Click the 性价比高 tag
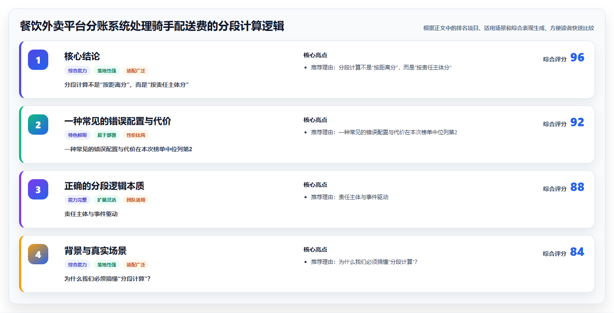This screenshot has height=313, width=614. pos(136,136)
